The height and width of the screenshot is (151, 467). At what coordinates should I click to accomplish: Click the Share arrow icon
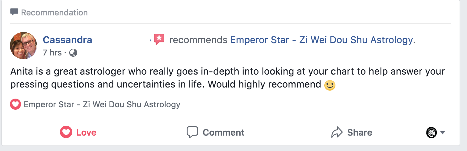pos(337,133)
